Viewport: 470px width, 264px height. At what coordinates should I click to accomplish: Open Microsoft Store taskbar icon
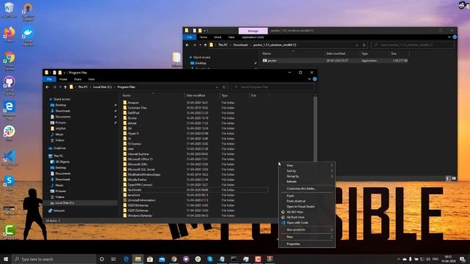click(150, 259)
